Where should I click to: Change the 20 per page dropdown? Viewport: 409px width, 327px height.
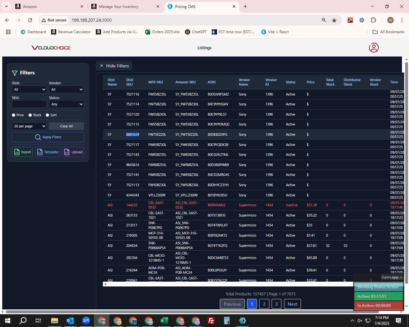point(29,126)
